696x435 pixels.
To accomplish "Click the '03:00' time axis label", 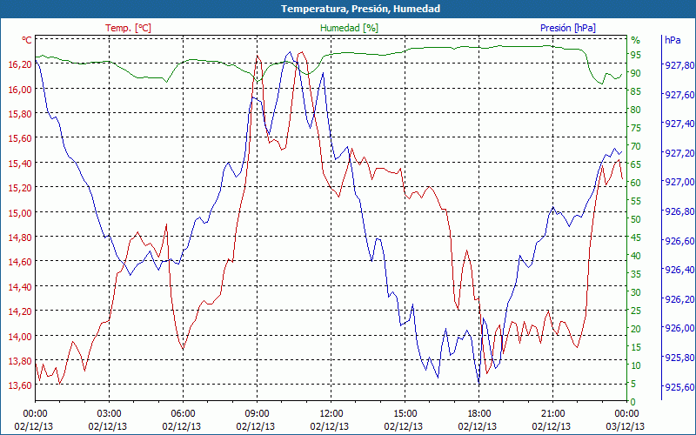I will coord(110,414).
